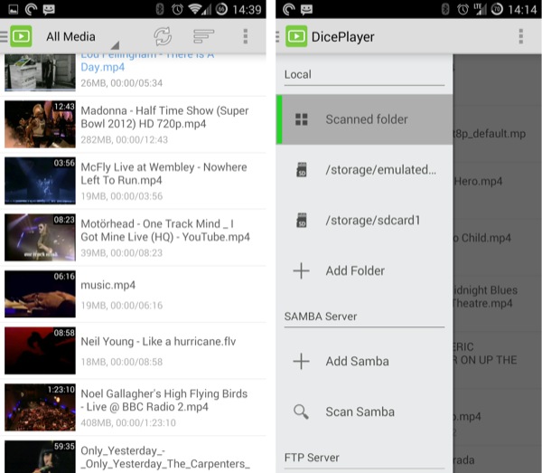The width and height of the screenshot is (542, 473).
Task: Tap the DicePlayer logo in drawer screen
Action: [x=296, y=36]
